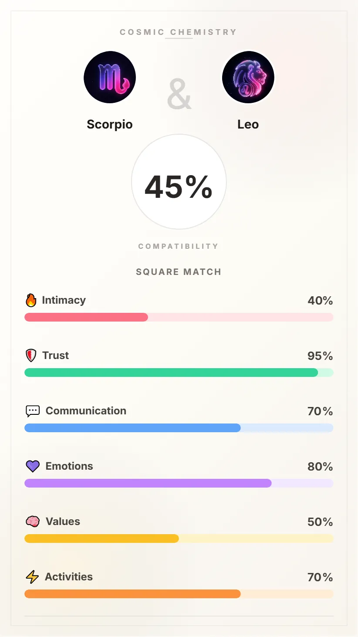358x637 pixels.
Task: Select the shield icon beside Trust
Action: tap(30, 355)
